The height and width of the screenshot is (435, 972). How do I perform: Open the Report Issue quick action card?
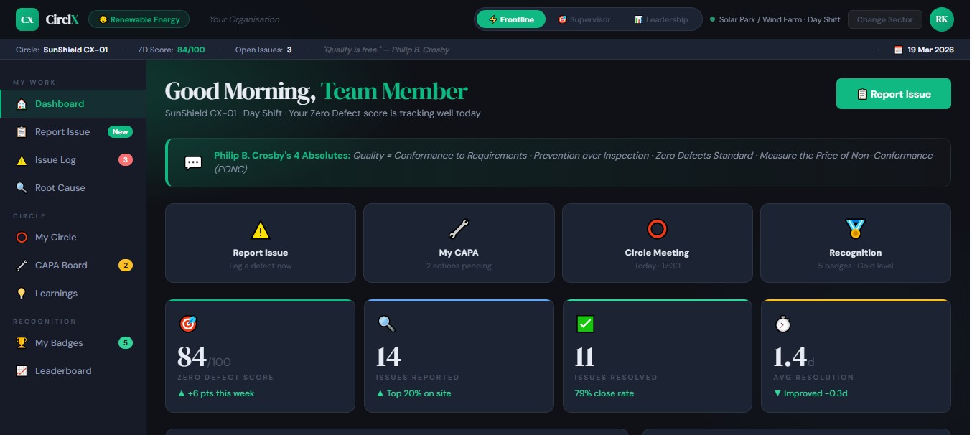coord(261,243)
